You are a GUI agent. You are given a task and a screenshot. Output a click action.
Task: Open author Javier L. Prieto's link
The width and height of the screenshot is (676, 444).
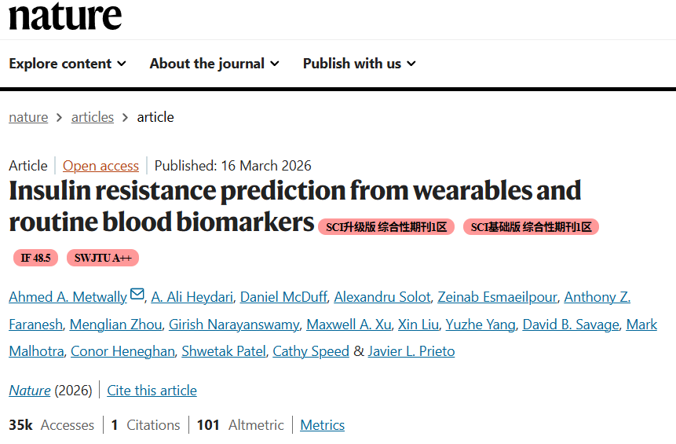(411, 351)
